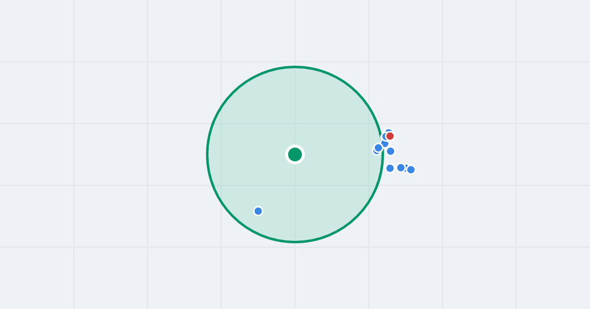Select the lone blue marker in the circle's lower-left

pos(258,211)
